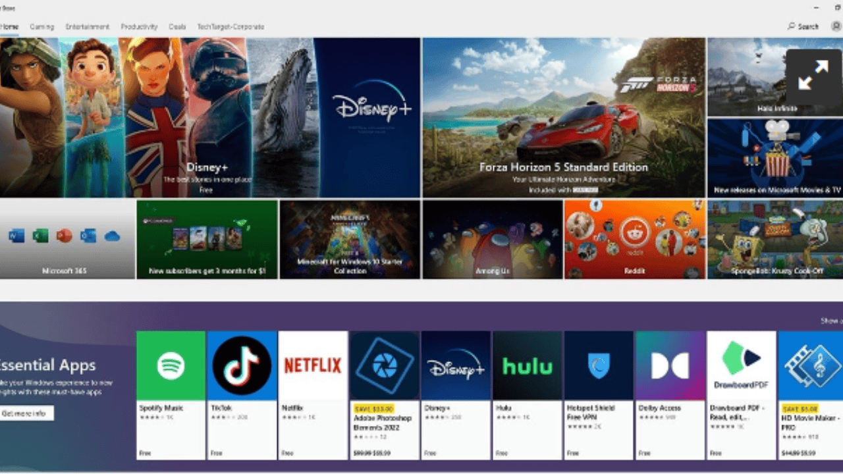Open the Hulu app icon
This screenshot has width=843, height=474.
[x=527, y=365]
